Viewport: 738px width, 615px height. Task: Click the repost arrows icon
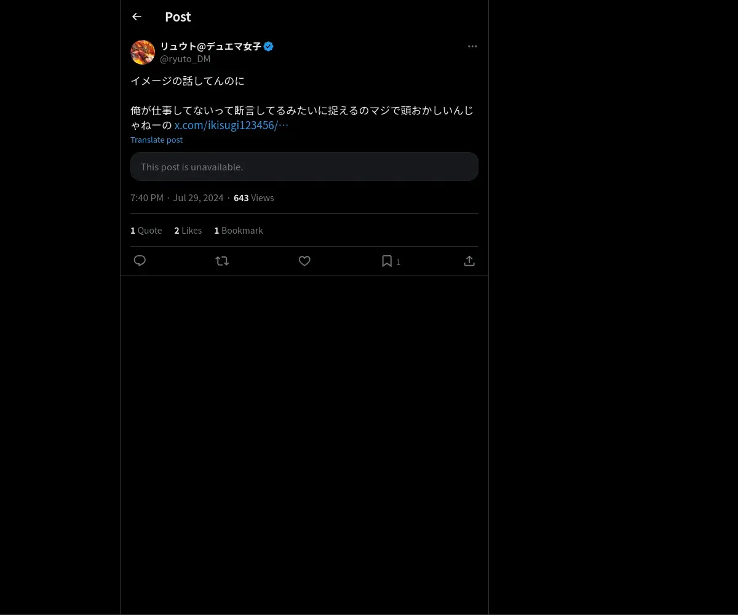pyautogui.click(x=222, y=261)
